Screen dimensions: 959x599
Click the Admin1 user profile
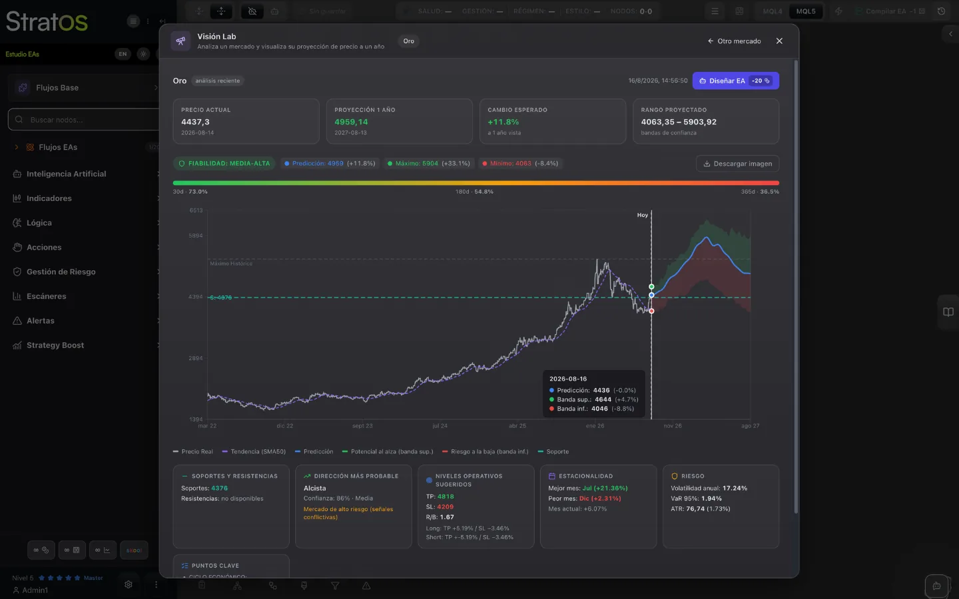pyautogui.click(x=31, y=590)
